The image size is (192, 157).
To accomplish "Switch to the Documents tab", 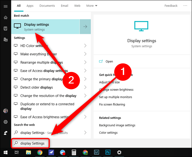I will click(x=47, y=6).
